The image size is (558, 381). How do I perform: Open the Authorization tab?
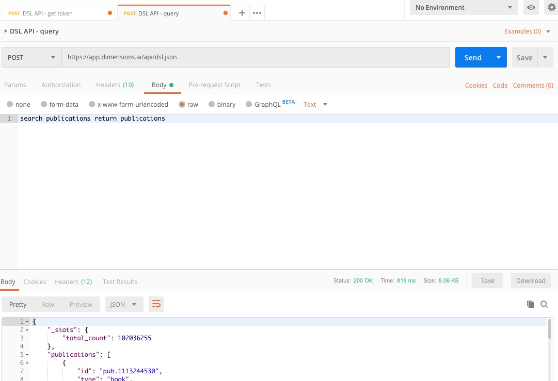coord(61,85)
